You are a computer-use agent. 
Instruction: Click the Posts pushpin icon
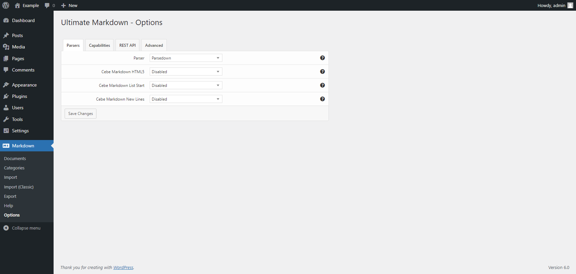6,35
